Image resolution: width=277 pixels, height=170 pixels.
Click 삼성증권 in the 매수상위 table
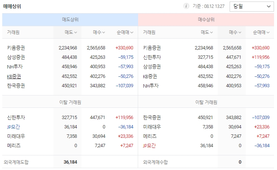pos(152,67)
